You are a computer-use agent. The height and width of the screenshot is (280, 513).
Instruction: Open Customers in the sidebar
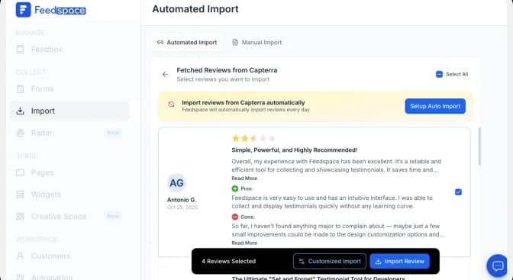(50, 256)
